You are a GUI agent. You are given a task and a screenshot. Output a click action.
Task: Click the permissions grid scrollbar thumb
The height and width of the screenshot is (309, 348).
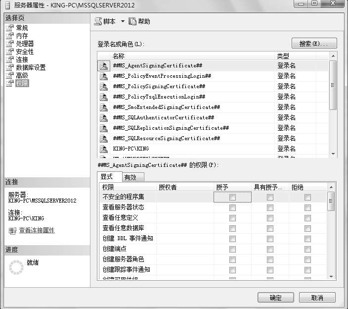point(331,201)
